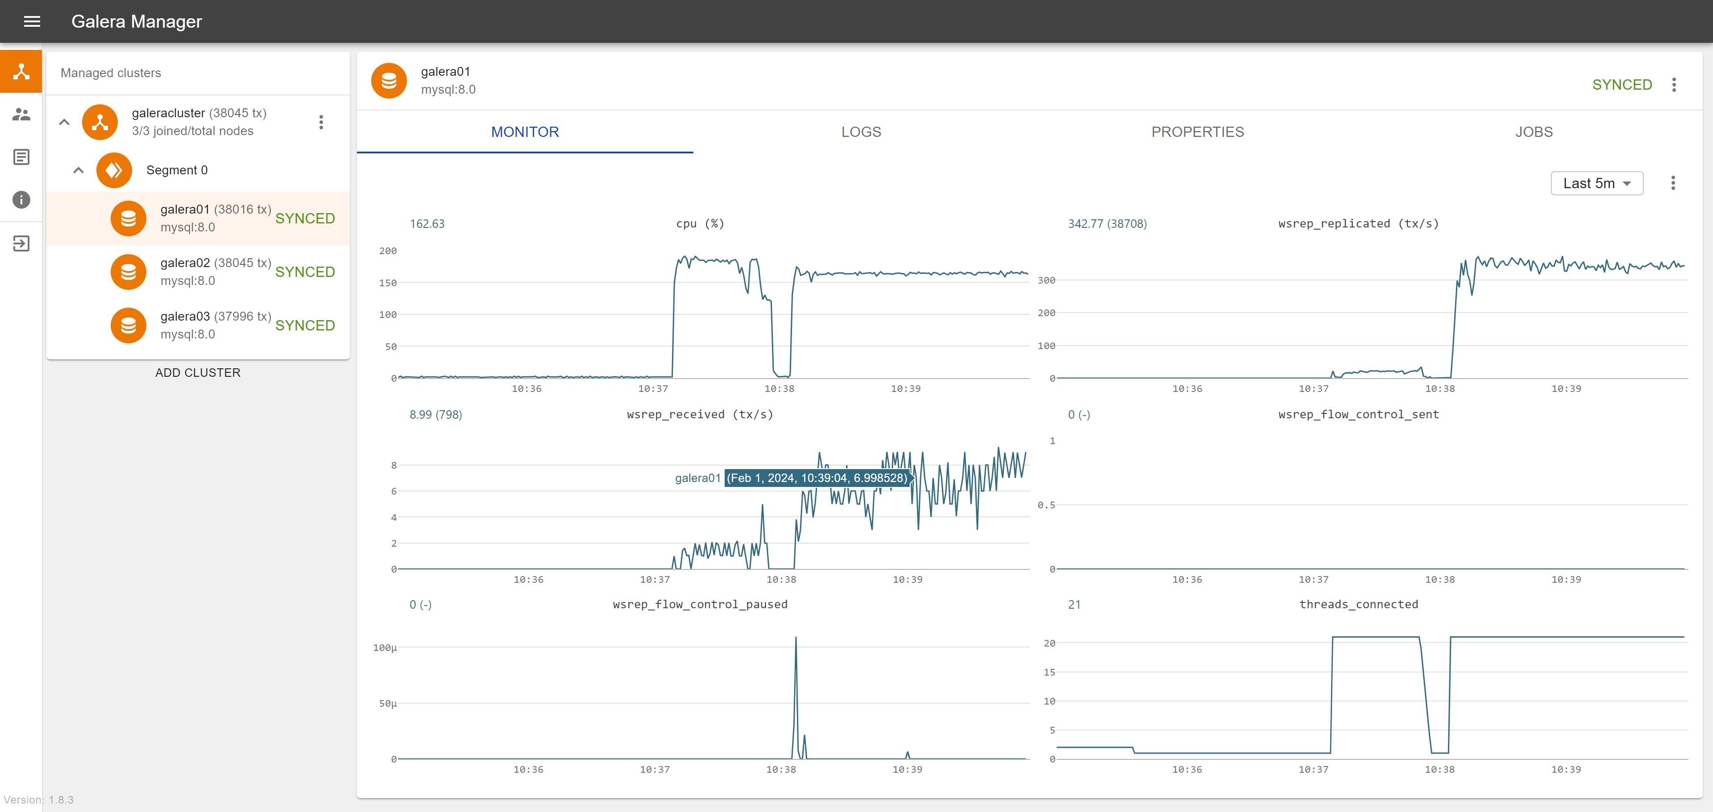Collapse the Segment 0 chevron
The image size is (1713, 812).
pyautogui.click(x=79, y=170)
